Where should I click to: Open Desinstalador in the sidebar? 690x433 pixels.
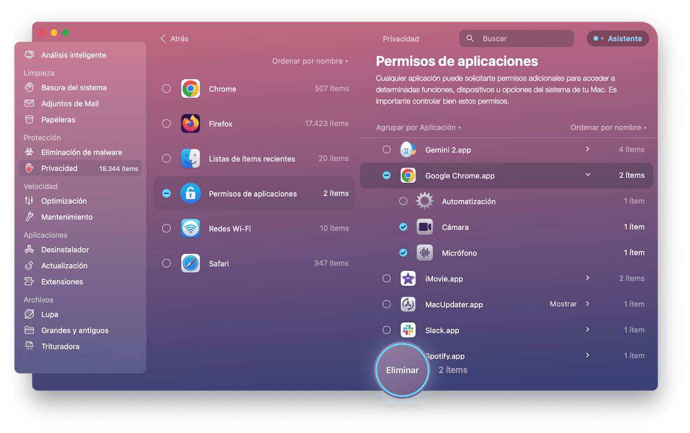(65, 250)
